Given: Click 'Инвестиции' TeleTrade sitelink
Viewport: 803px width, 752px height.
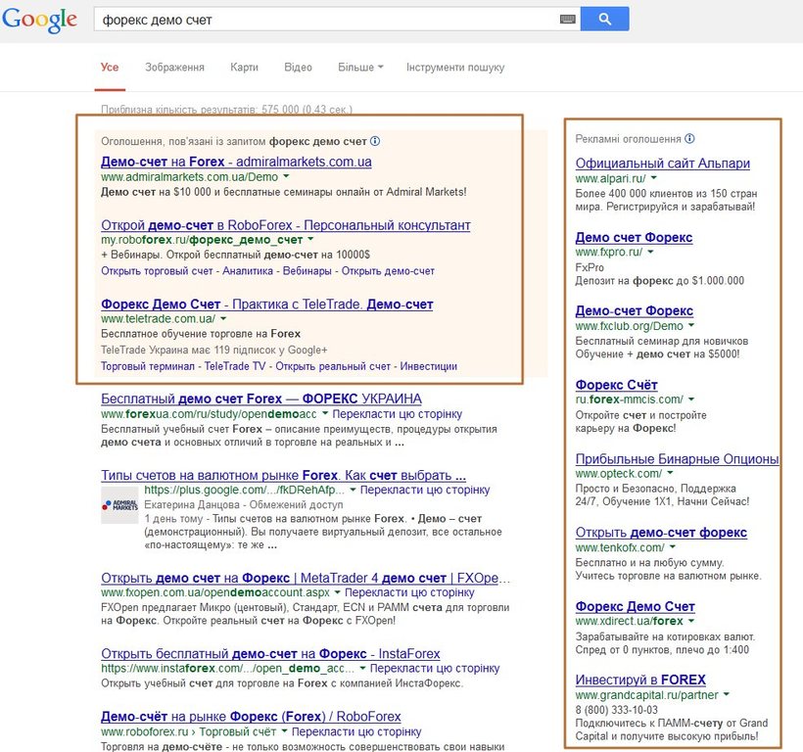Looking at the screenshot, I should (429, 366).
